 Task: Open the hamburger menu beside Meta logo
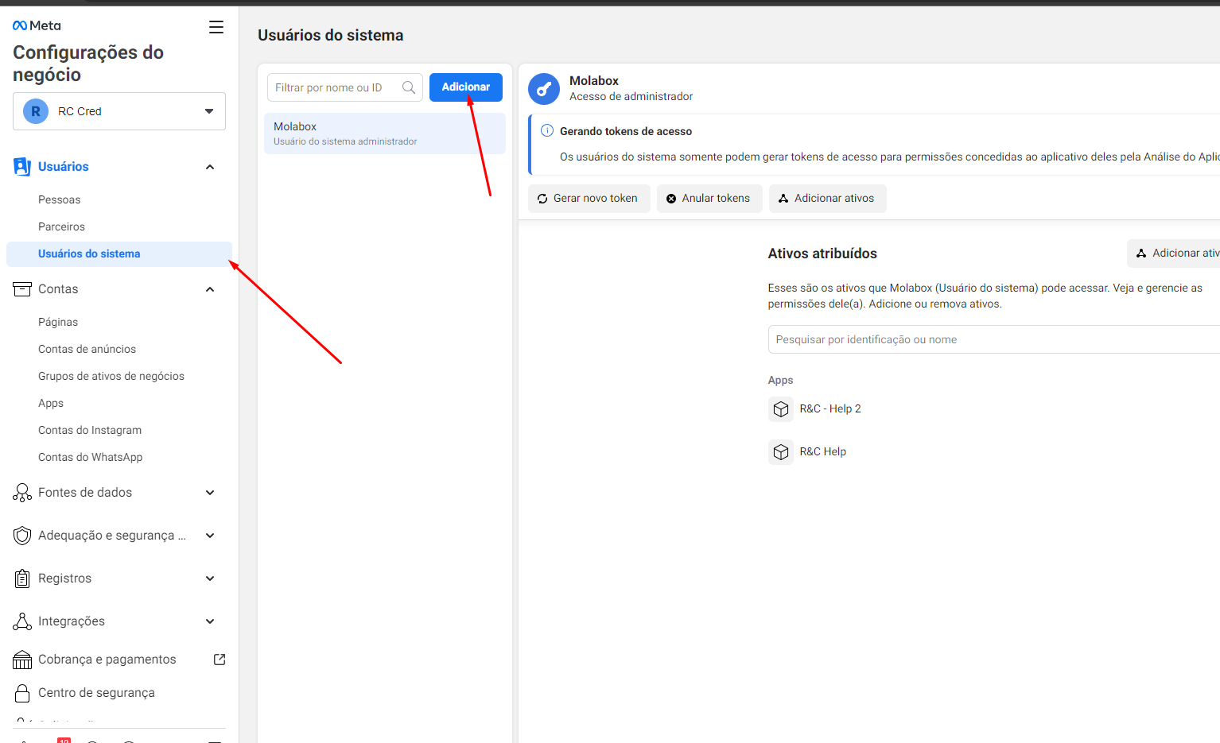[216, 27]
